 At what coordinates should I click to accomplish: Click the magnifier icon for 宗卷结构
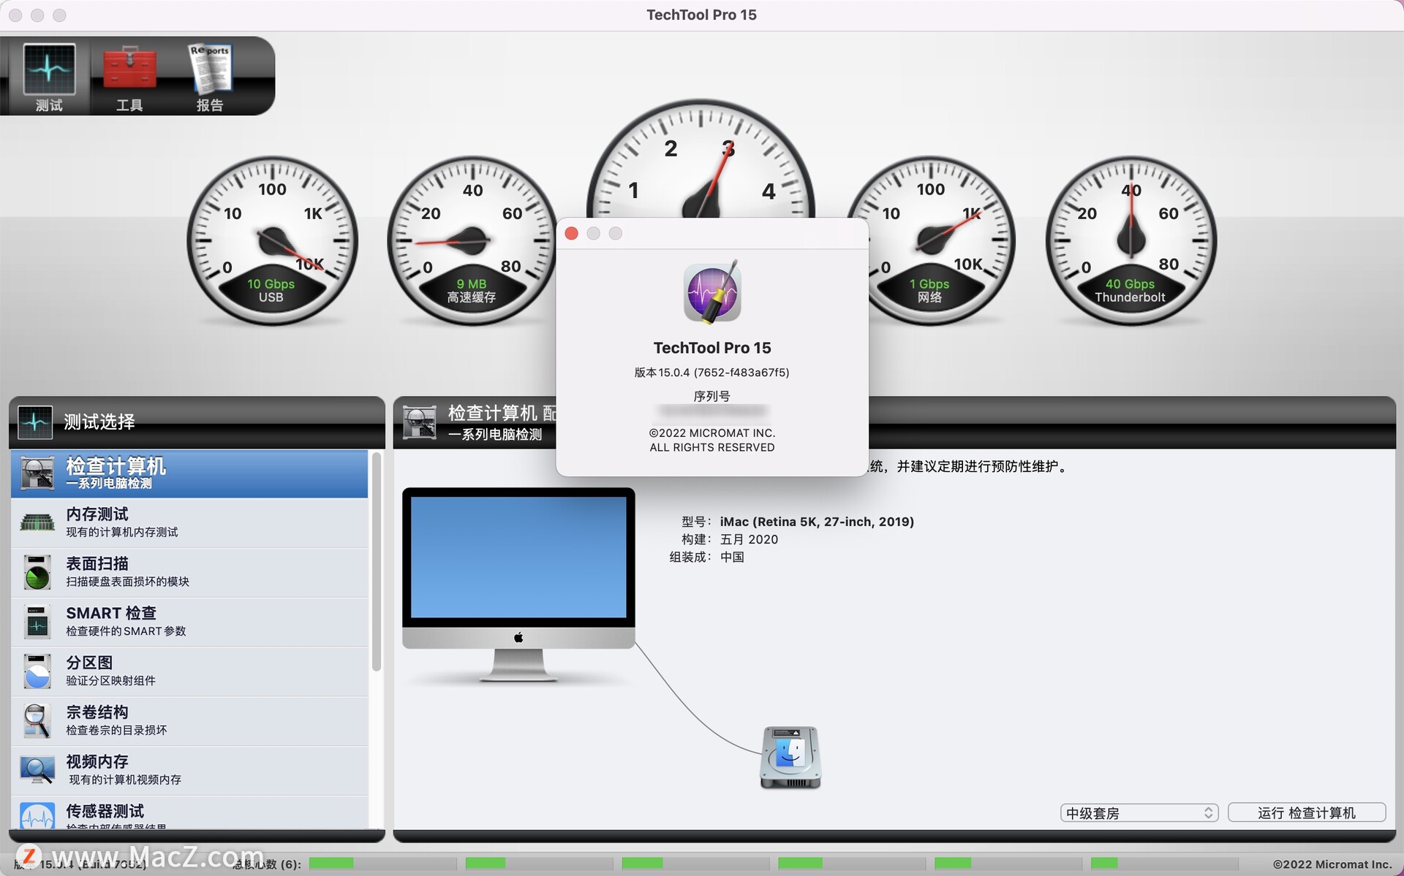point(37,721)
